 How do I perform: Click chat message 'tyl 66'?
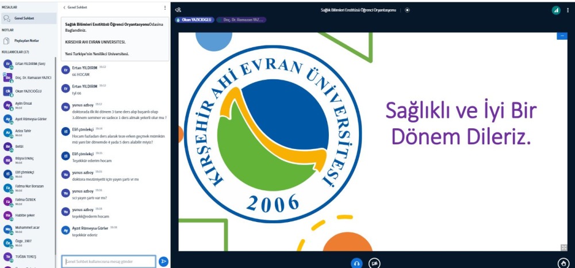[76, 93]
